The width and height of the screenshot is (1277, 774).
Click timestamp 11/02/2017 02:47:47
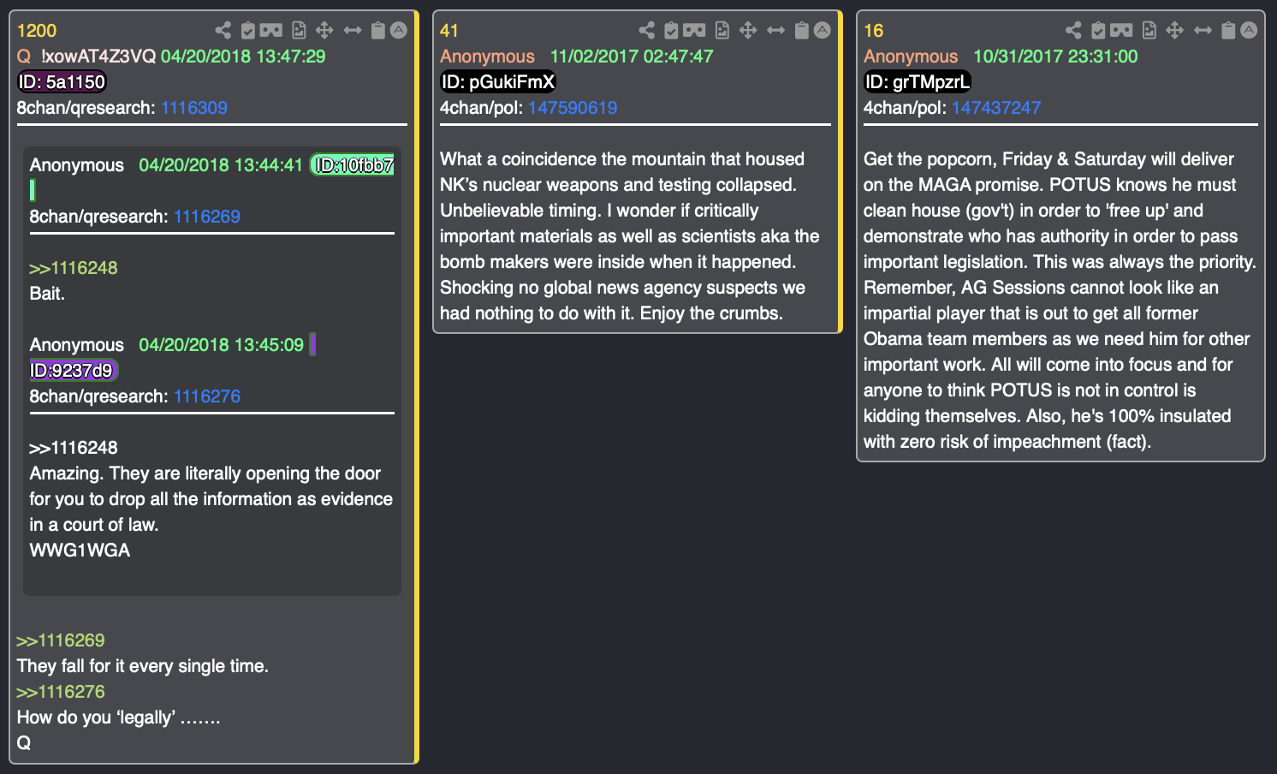(x=632, y=57)
